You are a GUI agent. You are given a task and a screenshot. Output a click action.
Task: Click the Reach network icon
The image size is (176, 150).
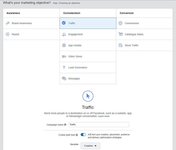coord(8,34)
